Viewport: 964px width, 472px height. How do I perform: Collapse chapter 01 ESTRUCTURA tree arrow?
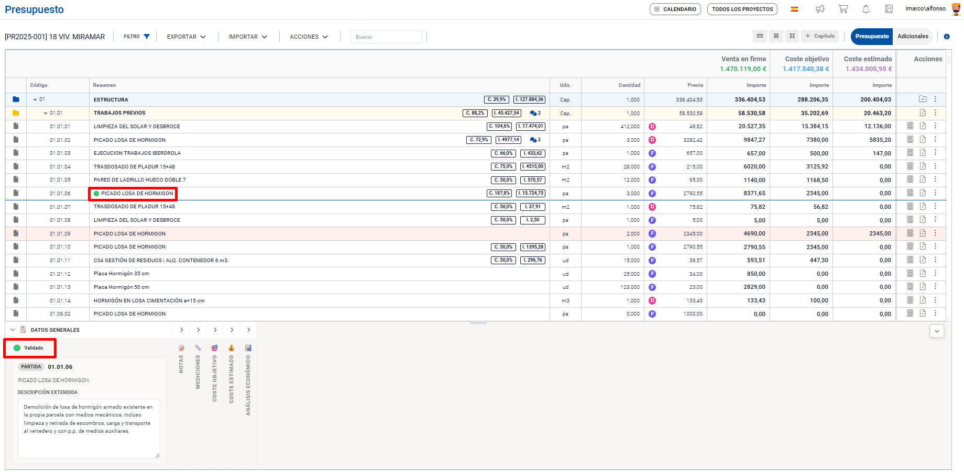point(35,99)
